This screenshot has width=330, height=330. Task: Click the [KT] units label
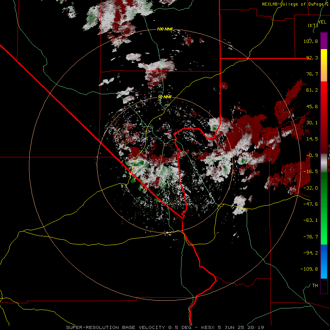(x=313, y=25)
